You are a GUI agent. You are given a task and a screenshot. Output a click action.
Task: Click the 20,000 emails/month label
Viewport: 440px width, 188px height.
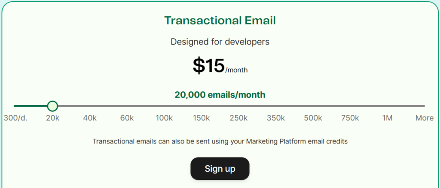click(x=220, y=95)
